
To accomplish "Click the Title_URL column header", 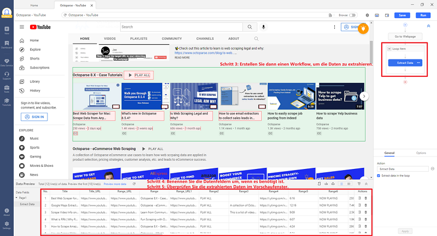I will point(95,191).
